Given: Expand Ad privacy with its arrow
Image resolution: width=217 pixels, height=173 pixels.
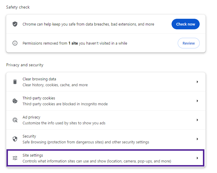Looking at the screenshot, I should (197, 120).
